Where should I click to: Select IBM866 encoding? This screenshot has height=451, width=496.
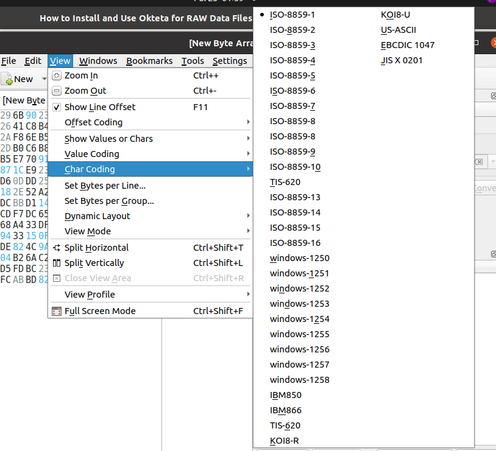click(x=285, y=410)
